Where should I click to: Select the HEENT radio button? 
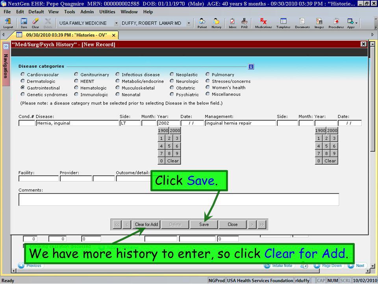pos(76,81)
